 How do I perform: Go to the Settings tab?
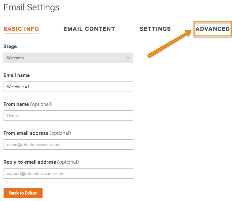click(x=155, y=29)
